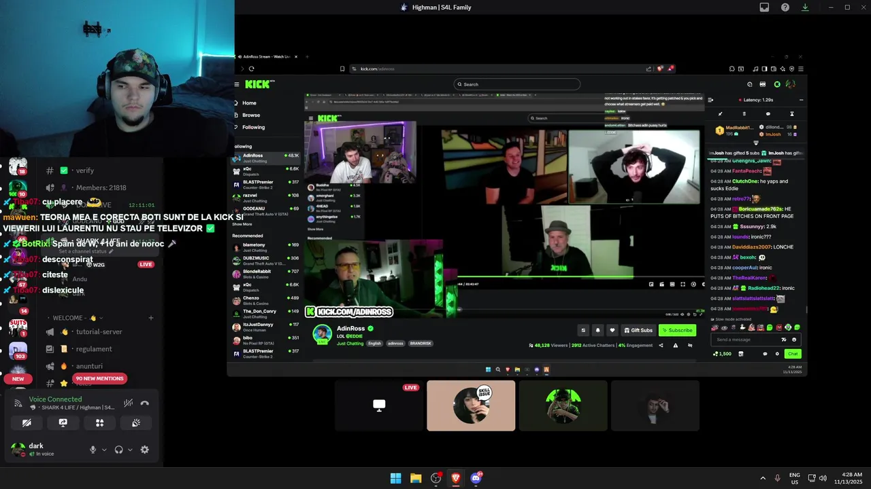Viewport: 871px width, 489px height.
Task: Open Home in Kick sidebar
Action: 249,103
